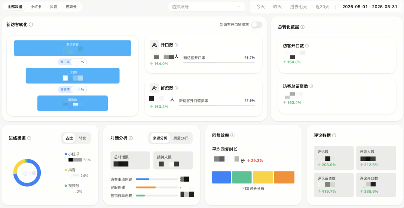
Task: Click info icon next to 开口数
Action: pos(176,45)
